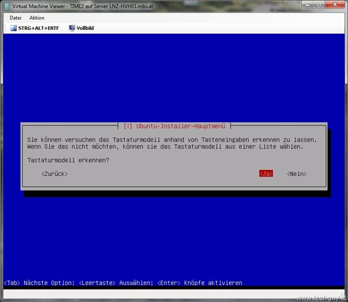
Task: Click the Ctrl+Alt+Del toolbar icon
Action: coord(13,28)
